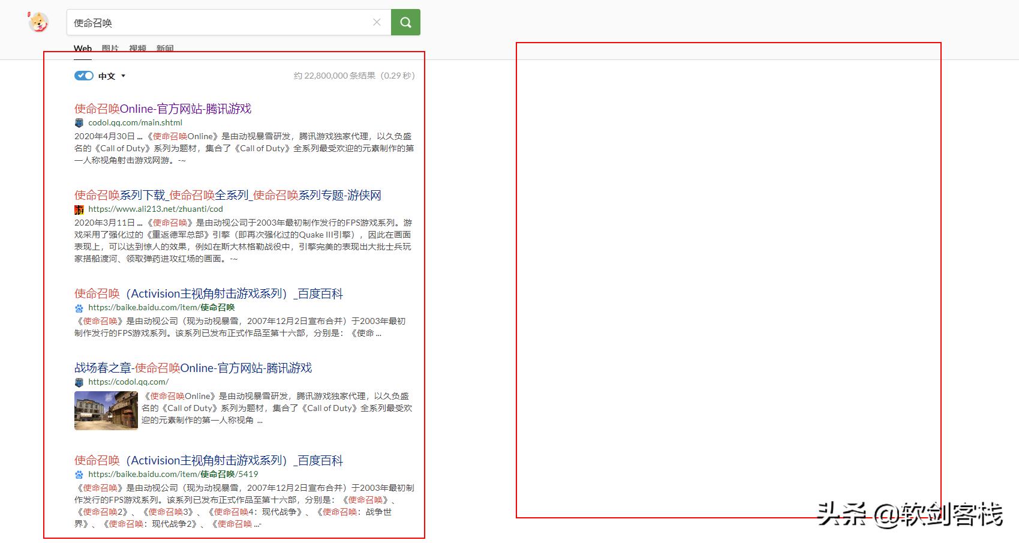Viewport: 1019px width, 543px height.
Task: Open the 视频 search tab
Action: coord(137,48)
